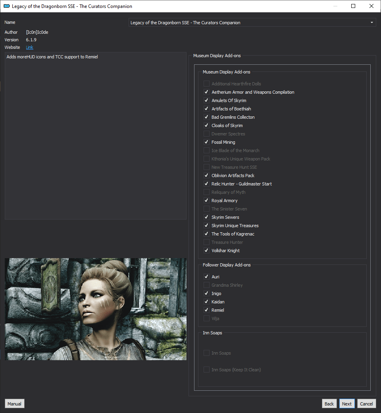
Task: Toggle Treasure Hunter checkbox
Action: pos(206,242)
